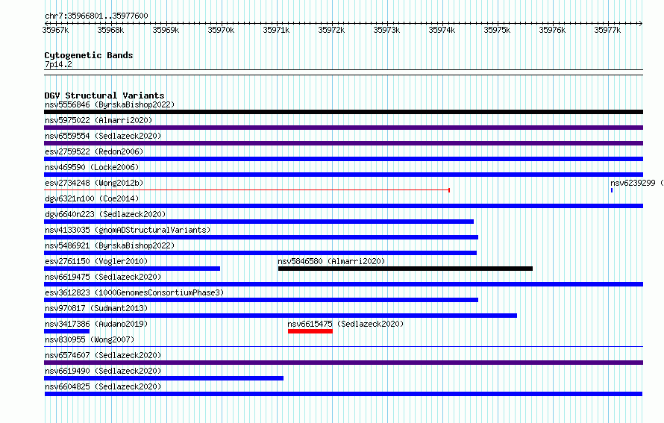Open the nsv4133035 (gnomADStructuralVariants) label
664x423 pixels.
[128, 230]
